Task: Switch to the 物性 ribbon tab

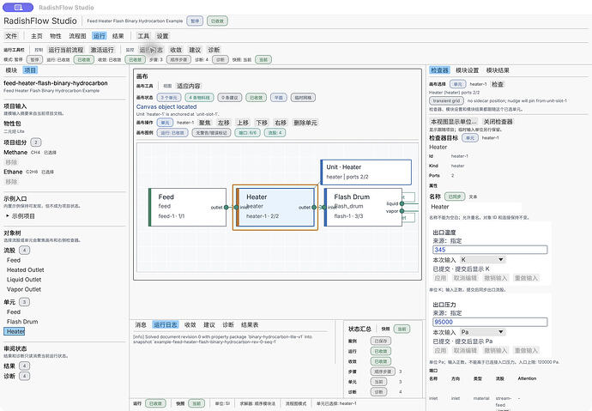Action: click(x=56, y=36)
